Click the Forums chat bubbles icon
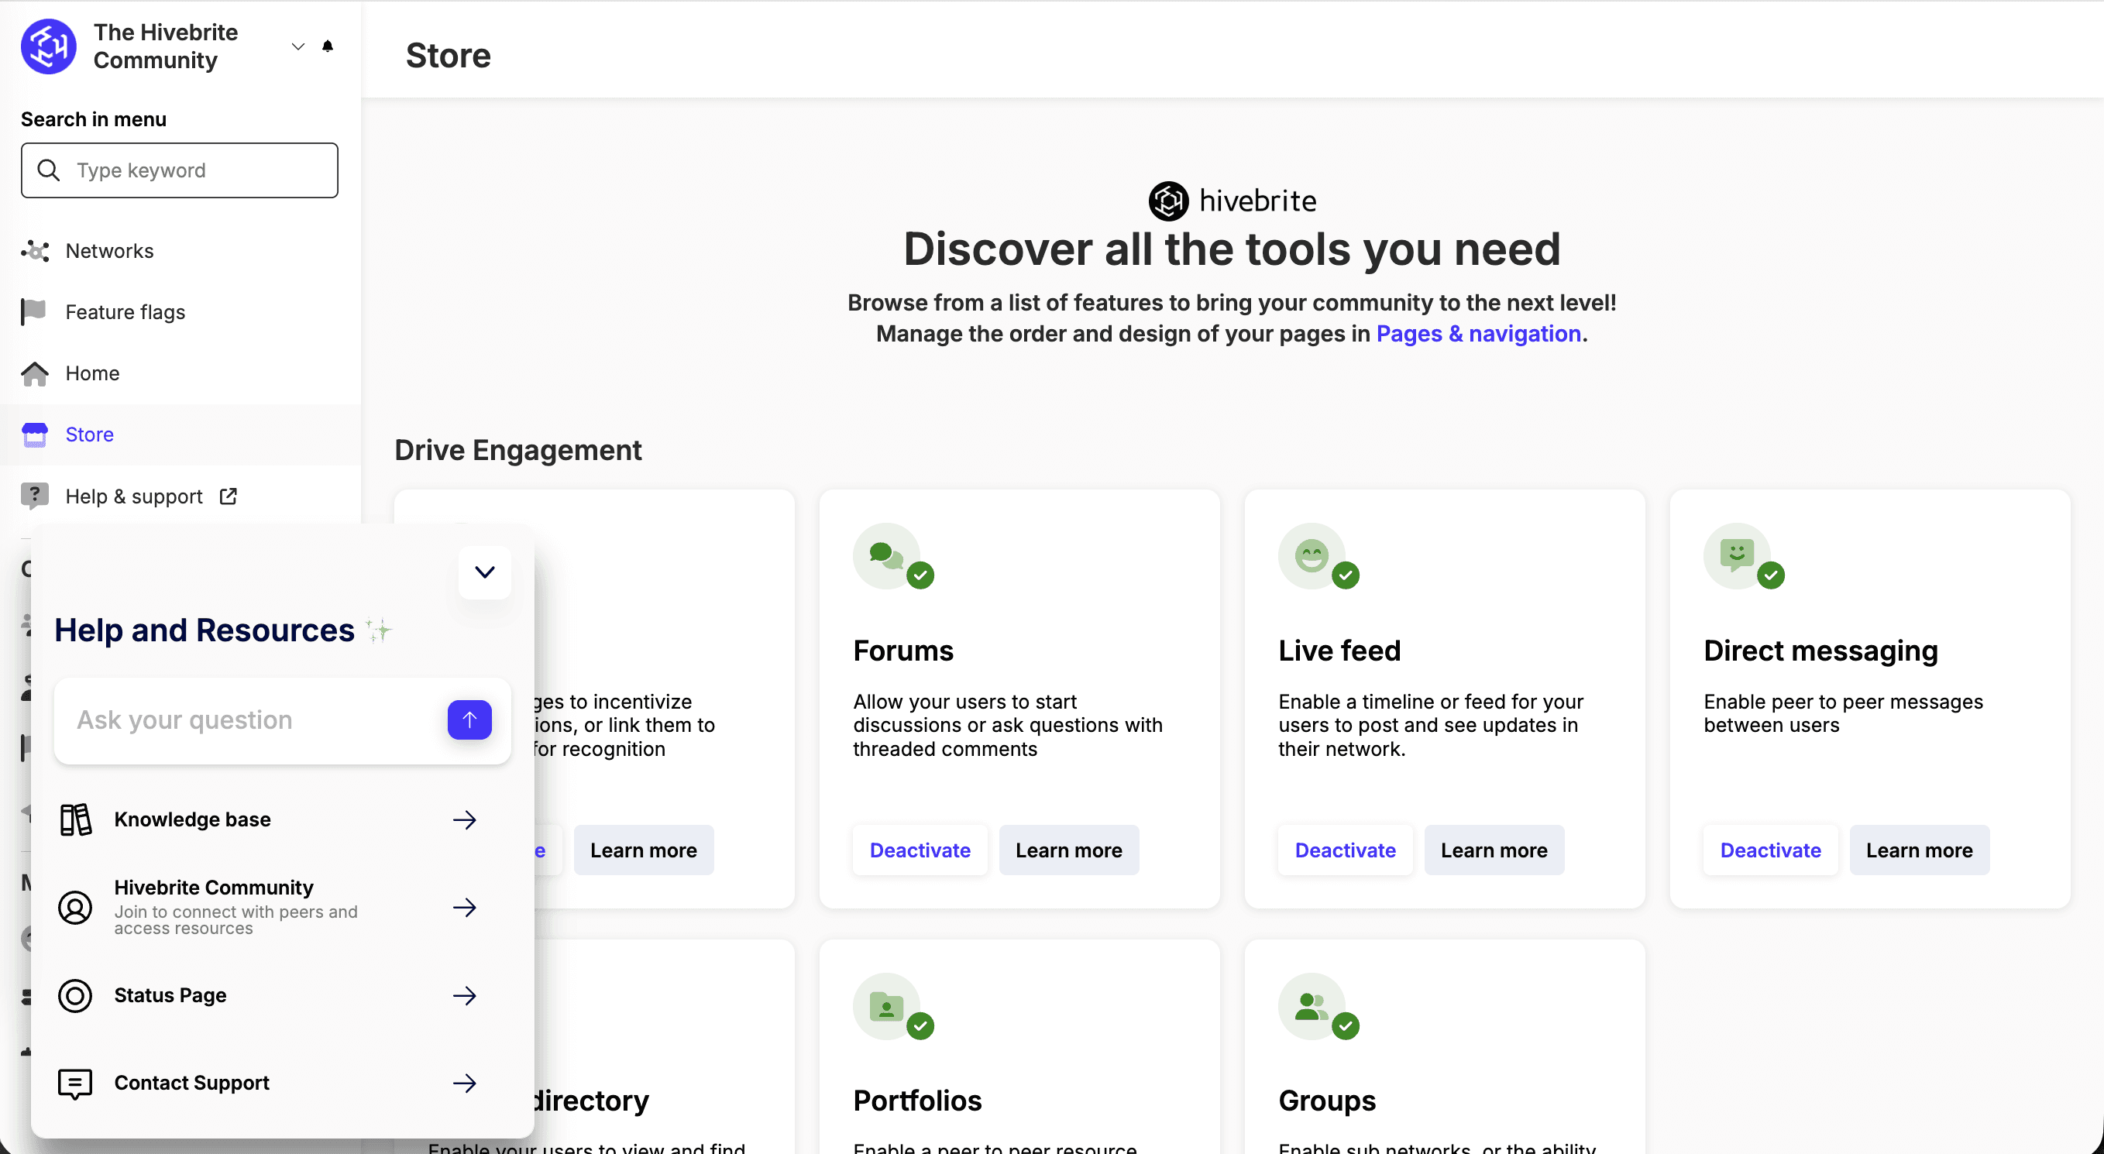Image resolution: width=2104 pixels, height=1154 pixels. (886, 556)
